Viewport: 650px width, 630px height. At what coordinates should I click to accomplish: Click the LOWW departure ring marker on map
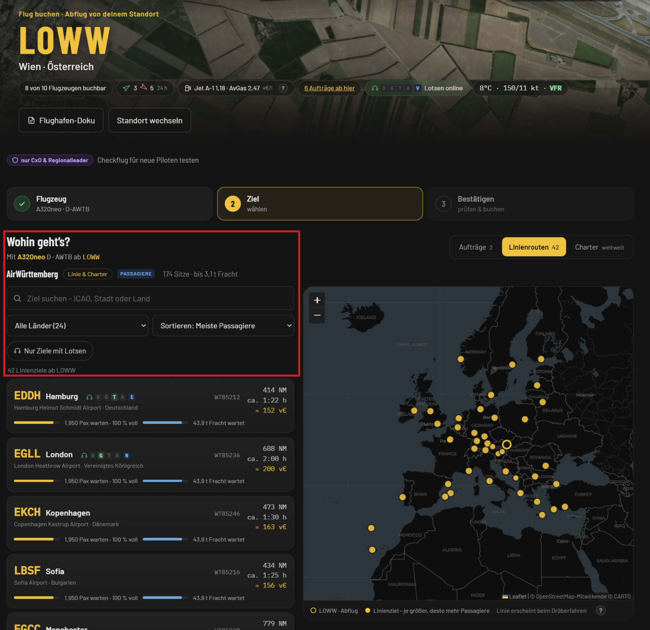point(506,444)
